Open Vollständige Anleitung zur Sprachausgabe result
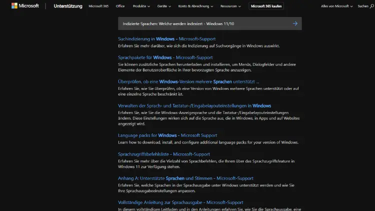The image size is (375, 211). click(x=180, y=202)
